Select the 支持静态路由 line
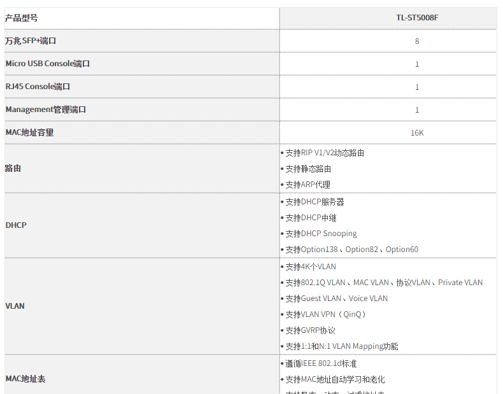 (308, 169)
